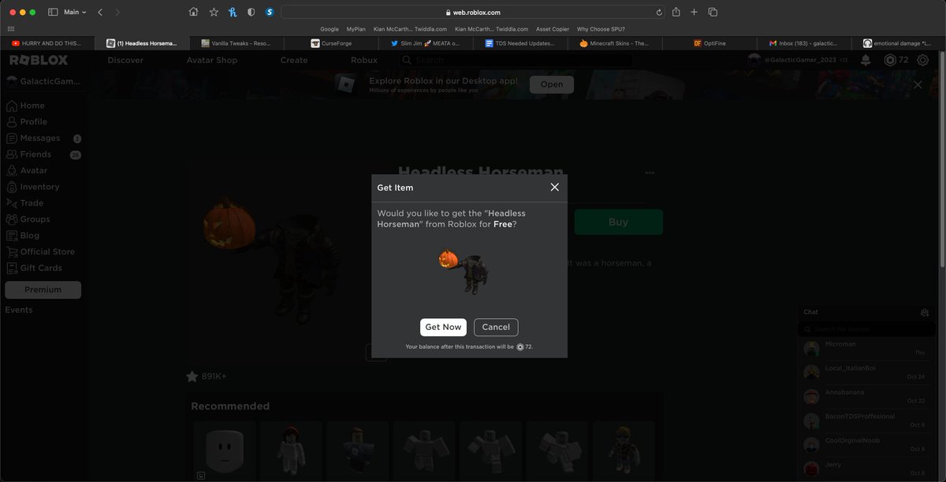
Task: Show the tab overview icon
Action: click(x=713, y=12)
